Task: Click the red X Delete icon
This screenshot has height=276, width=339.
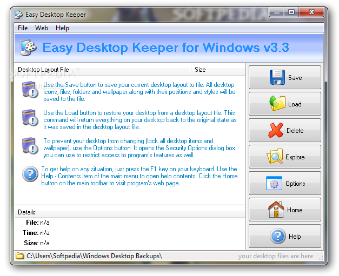Action: 276,130
